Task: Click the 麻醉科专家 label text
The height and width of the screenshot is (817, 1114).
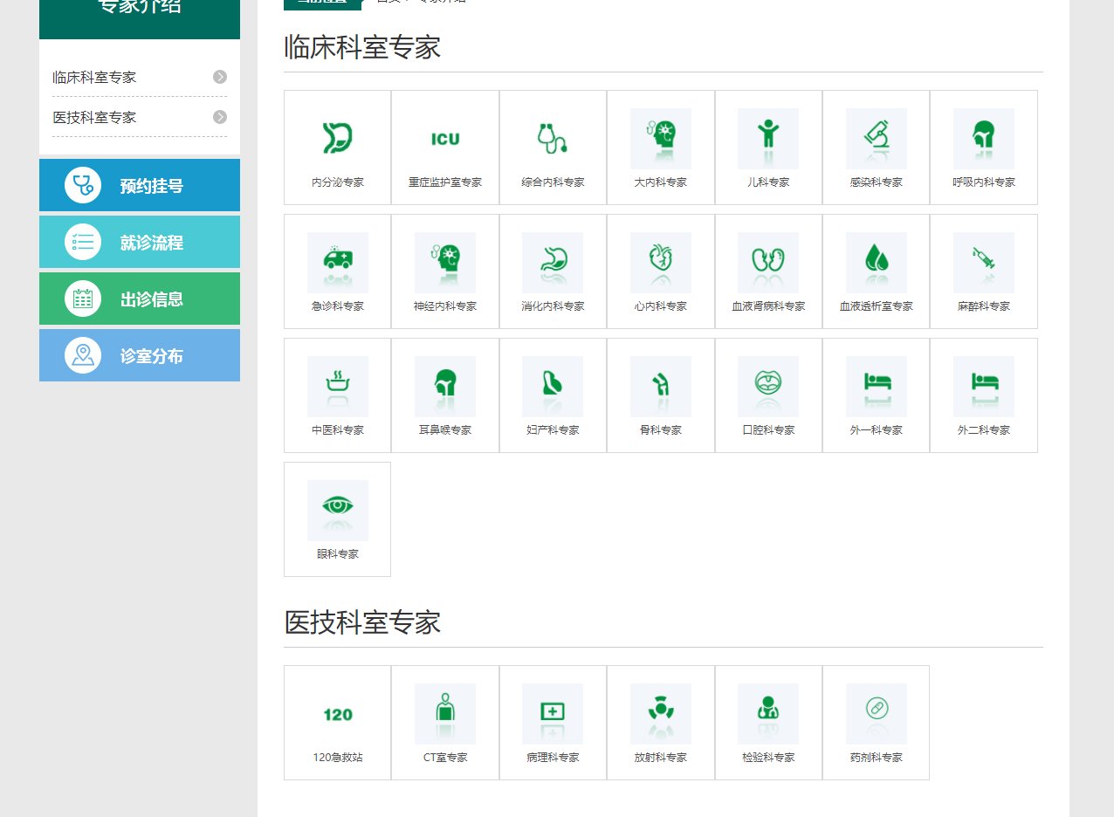Action: point(984,306)
